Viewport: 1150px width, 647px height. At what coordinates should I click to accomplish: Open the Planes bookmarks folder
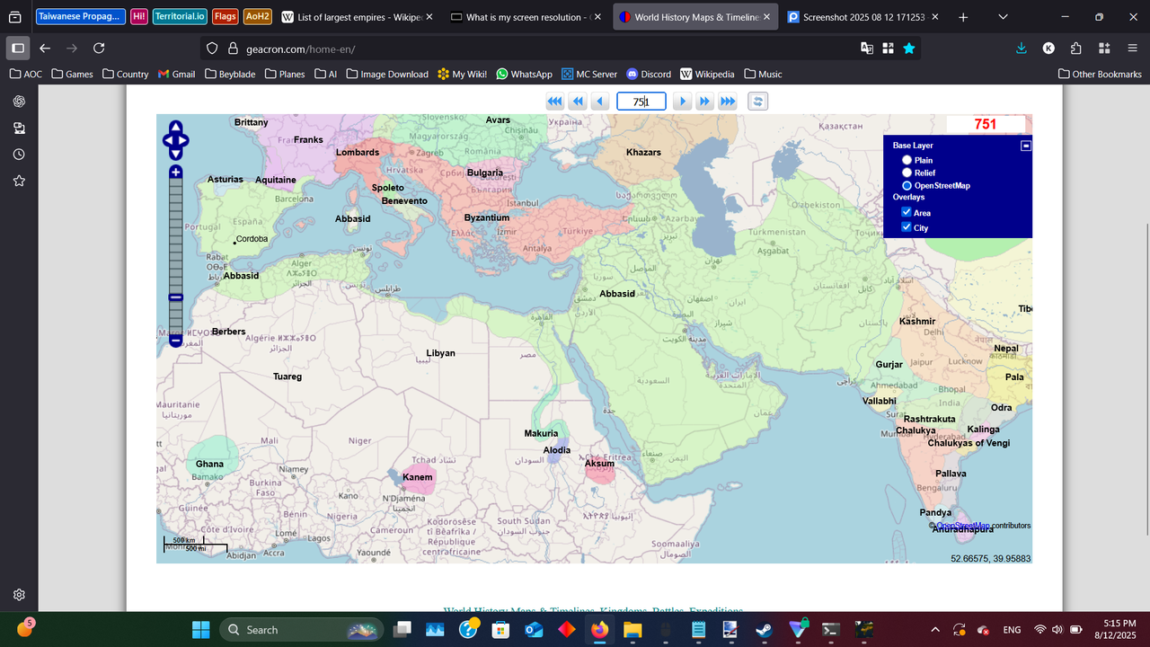285,74
